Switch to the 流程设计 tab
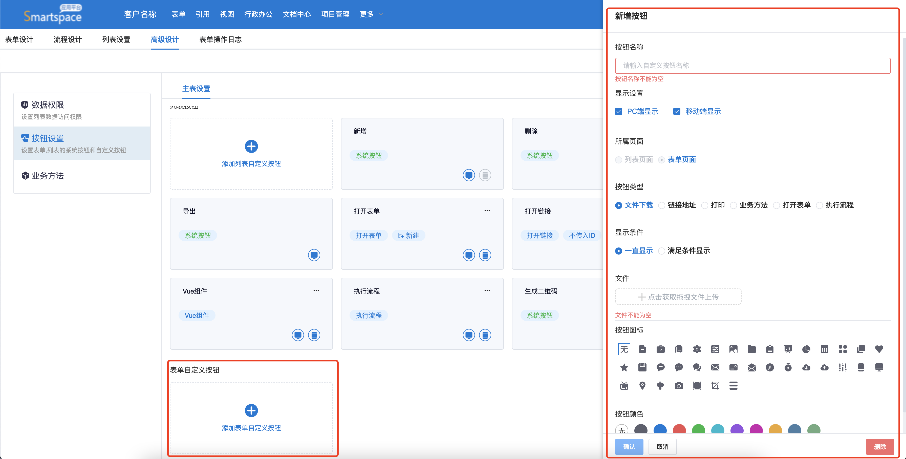Image resolution: width=906 pixels, height=459 pixels. pyautogui.click(x=68, y=40)
